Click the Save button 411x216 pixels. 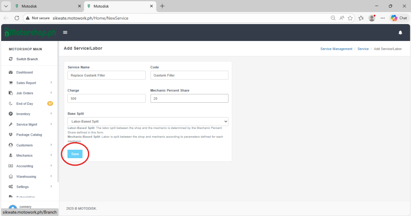(x=75, y=154)
